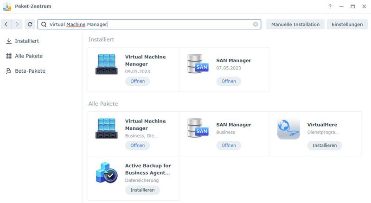Click the Datensicherung category label

coord(142,180)
